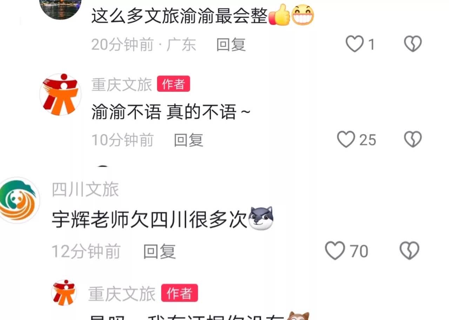Dislike the 渝渝不语 reply
This screenshot has height=320, width=449.
pyautogui.click(x=413, y=140)
